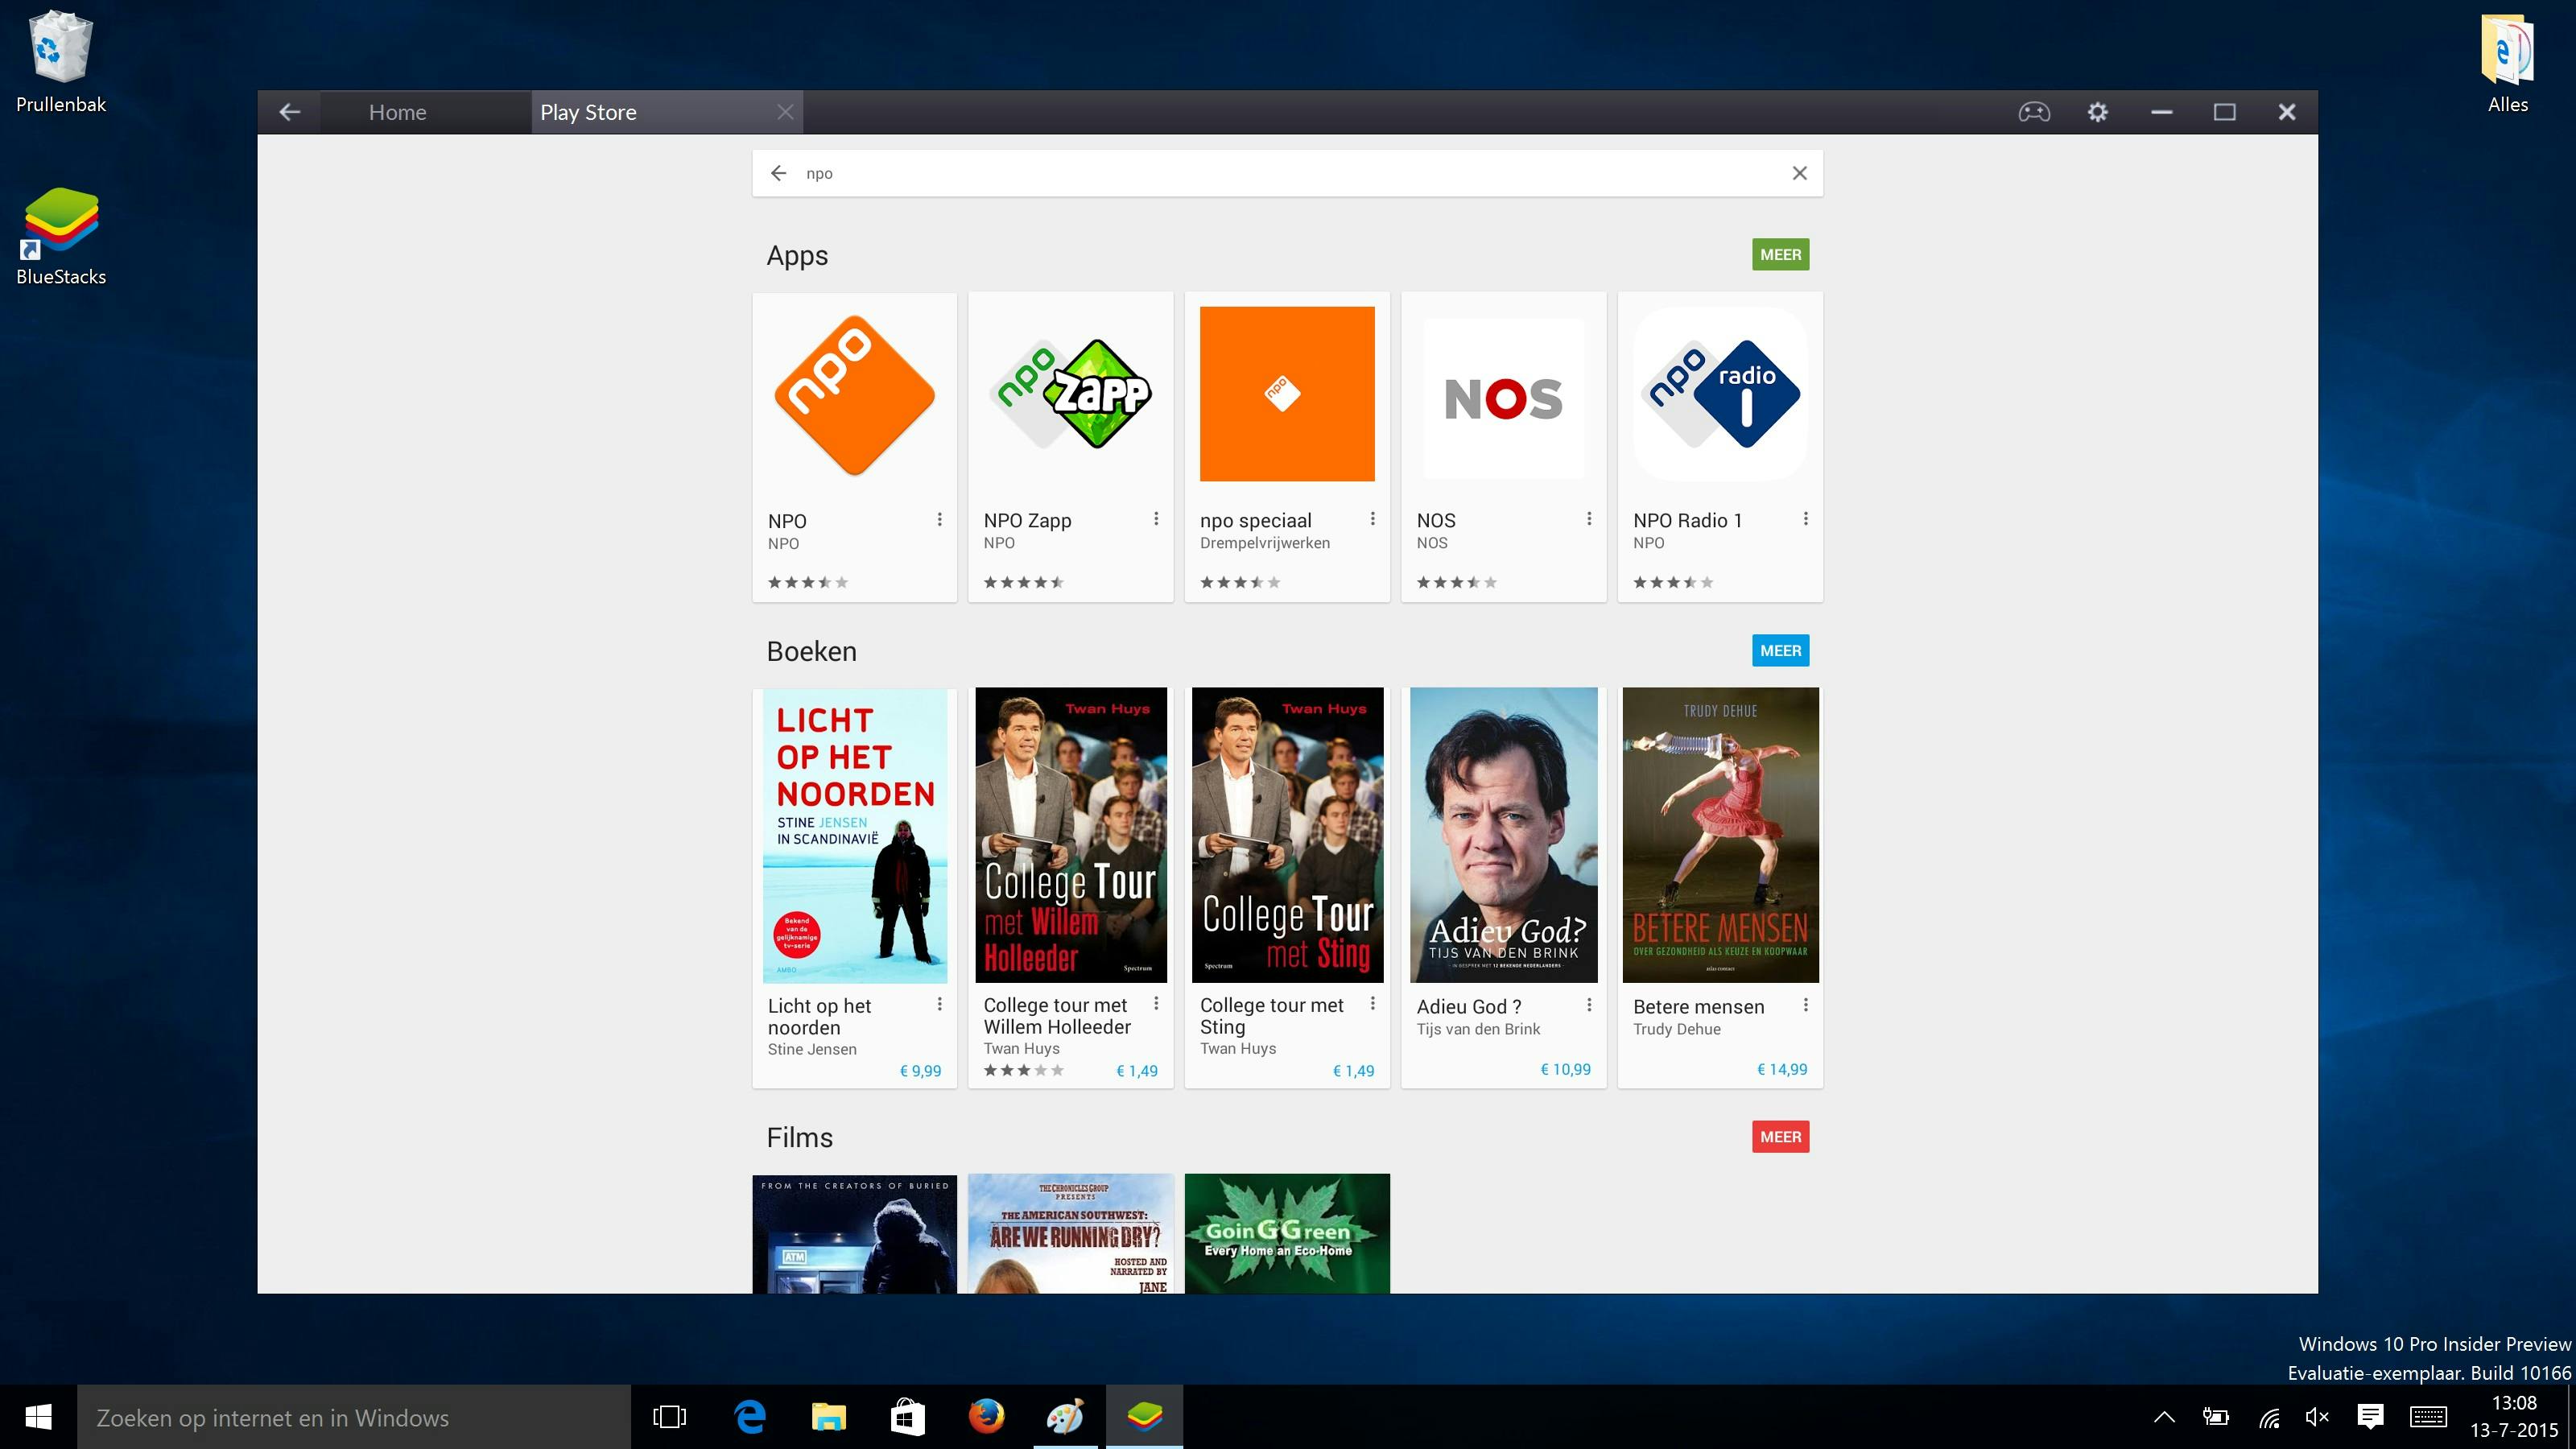Show more Boeken with blue MEER

[1780, 651]
